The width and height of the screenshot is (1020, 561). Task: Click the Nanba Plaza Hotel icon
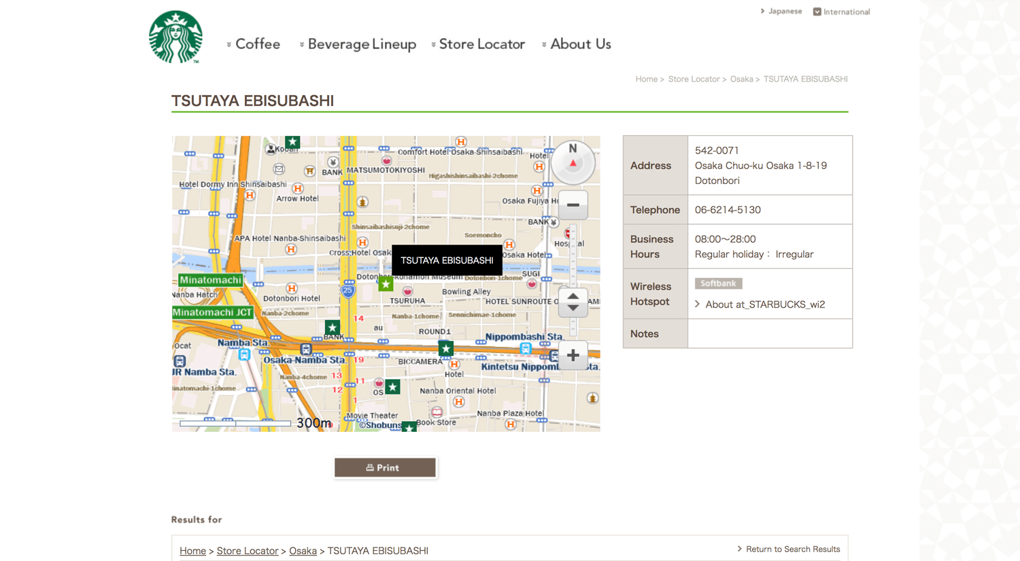[x=510, y=424]
